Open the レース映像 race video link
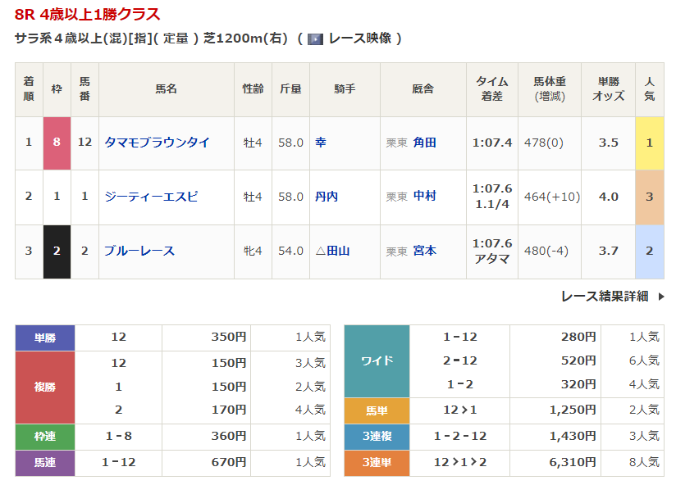 tap(360, 39)
